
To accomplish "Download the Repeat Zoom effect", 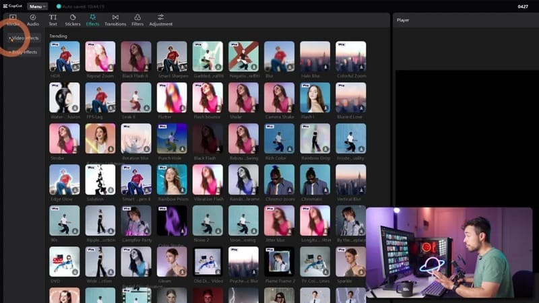I will (x=110, y=67).
